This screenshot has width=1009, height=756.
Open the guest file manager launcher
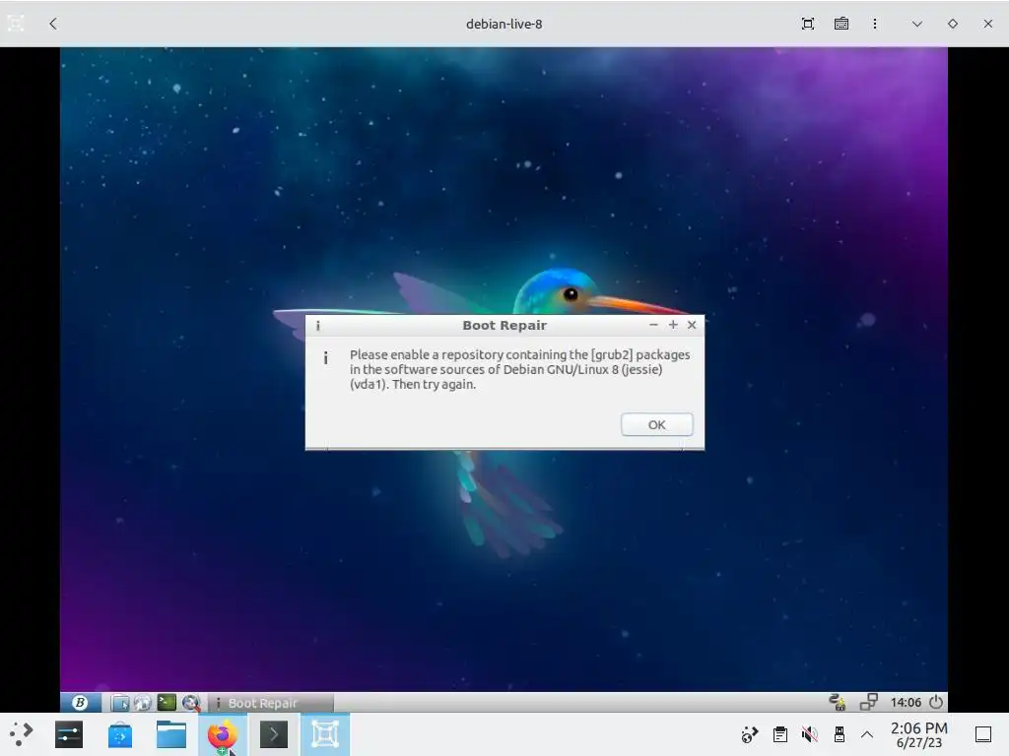tap(119, 703)
